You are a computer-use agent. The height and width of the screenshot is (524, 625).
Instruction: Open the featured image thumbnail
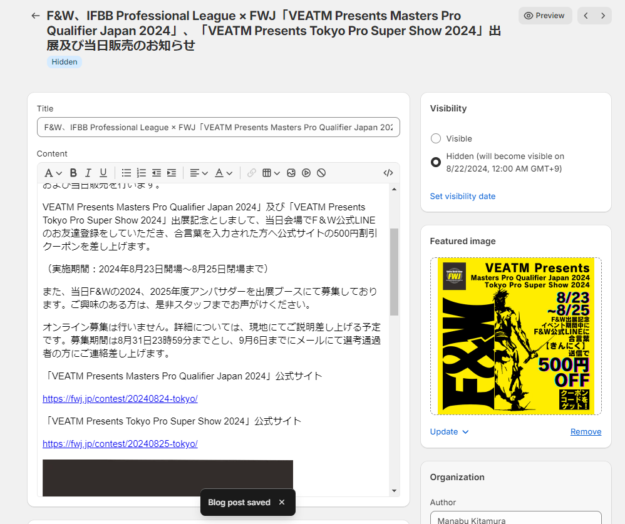[x=516, y=336]
